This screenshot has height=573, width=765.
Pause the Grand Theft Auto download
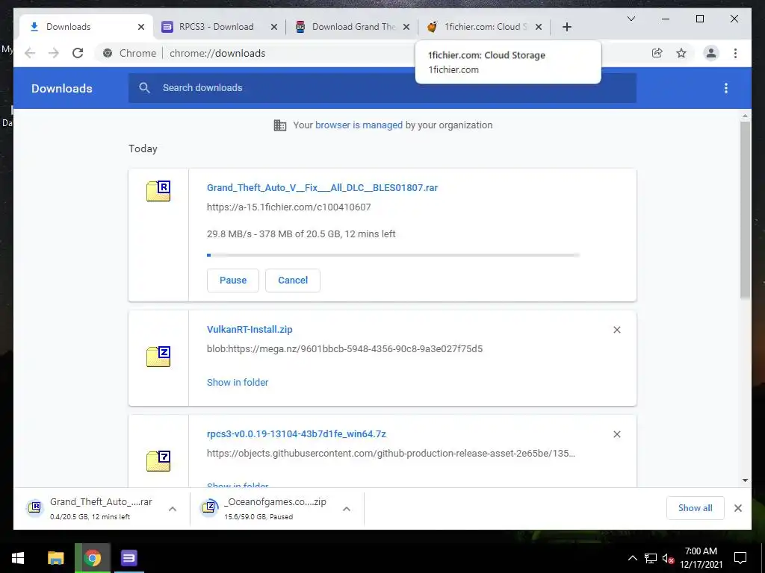coord(233,281)
